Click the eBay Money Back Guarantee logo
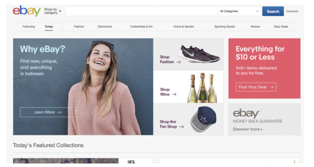The width and height of the screenshot is (314, 167). [x=258, y=116]
